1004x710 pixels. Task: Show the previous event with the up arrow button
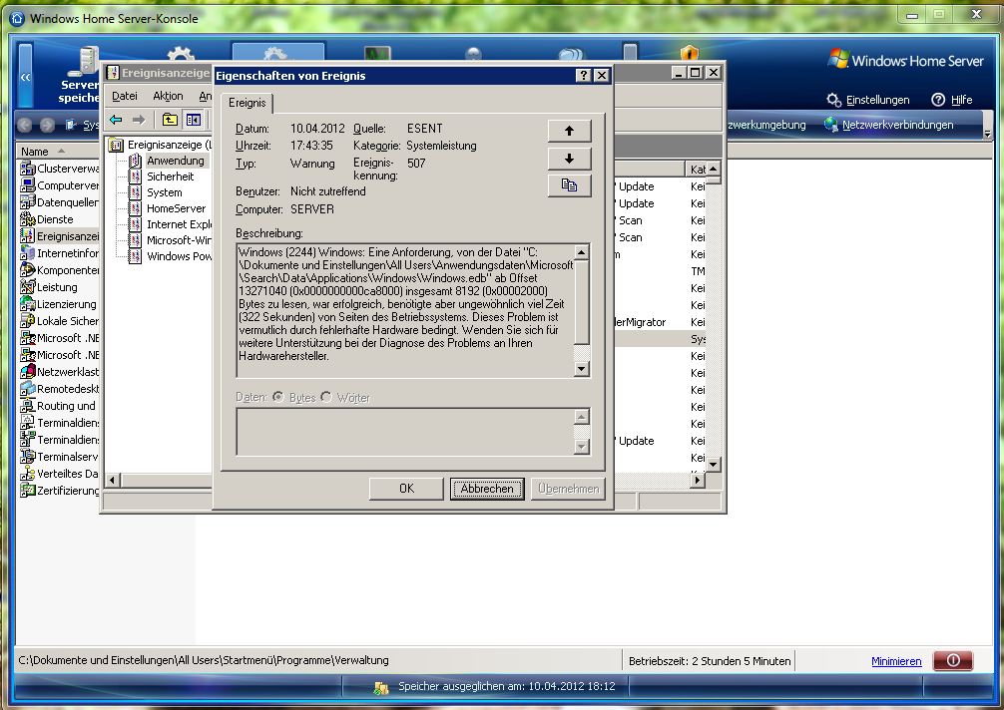pyautogui.click(x=569, y=131)
